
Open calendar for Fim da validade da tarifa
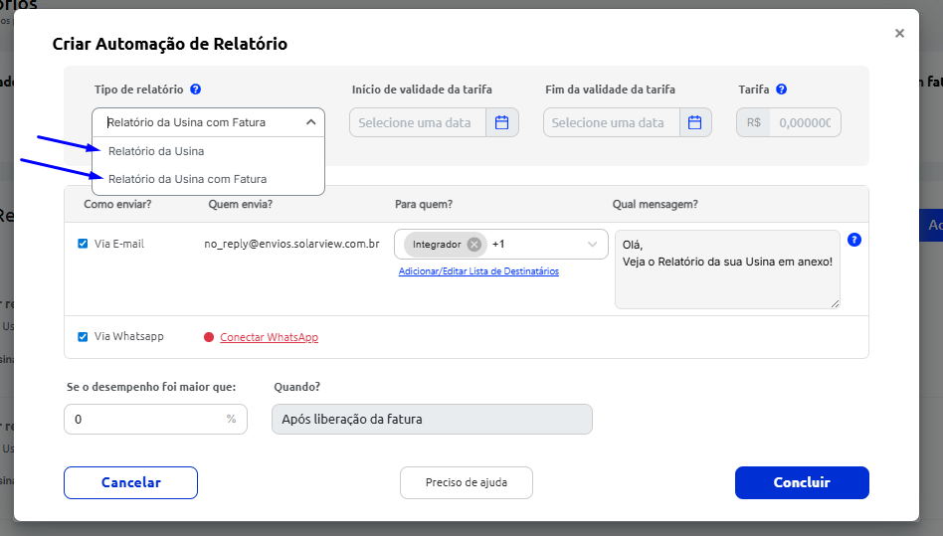(695, 122)
